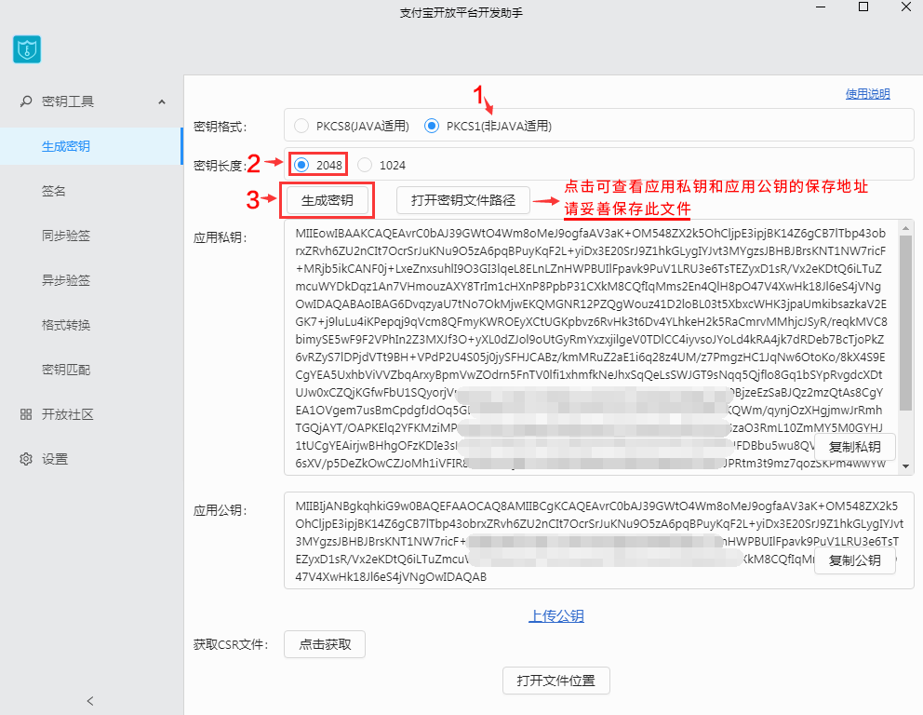
Task: Click the 密钥格式: label
Action: (221, 127)
